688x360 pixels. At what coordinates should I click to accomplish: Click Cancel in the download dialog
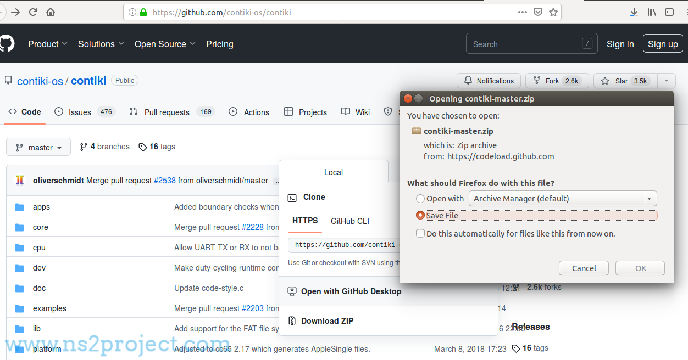[584, 268]
